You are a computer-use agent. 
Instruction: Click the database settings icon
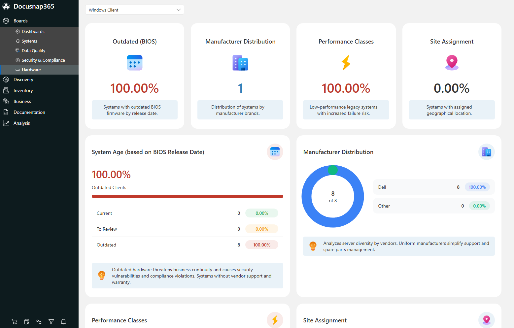point(27,322)
